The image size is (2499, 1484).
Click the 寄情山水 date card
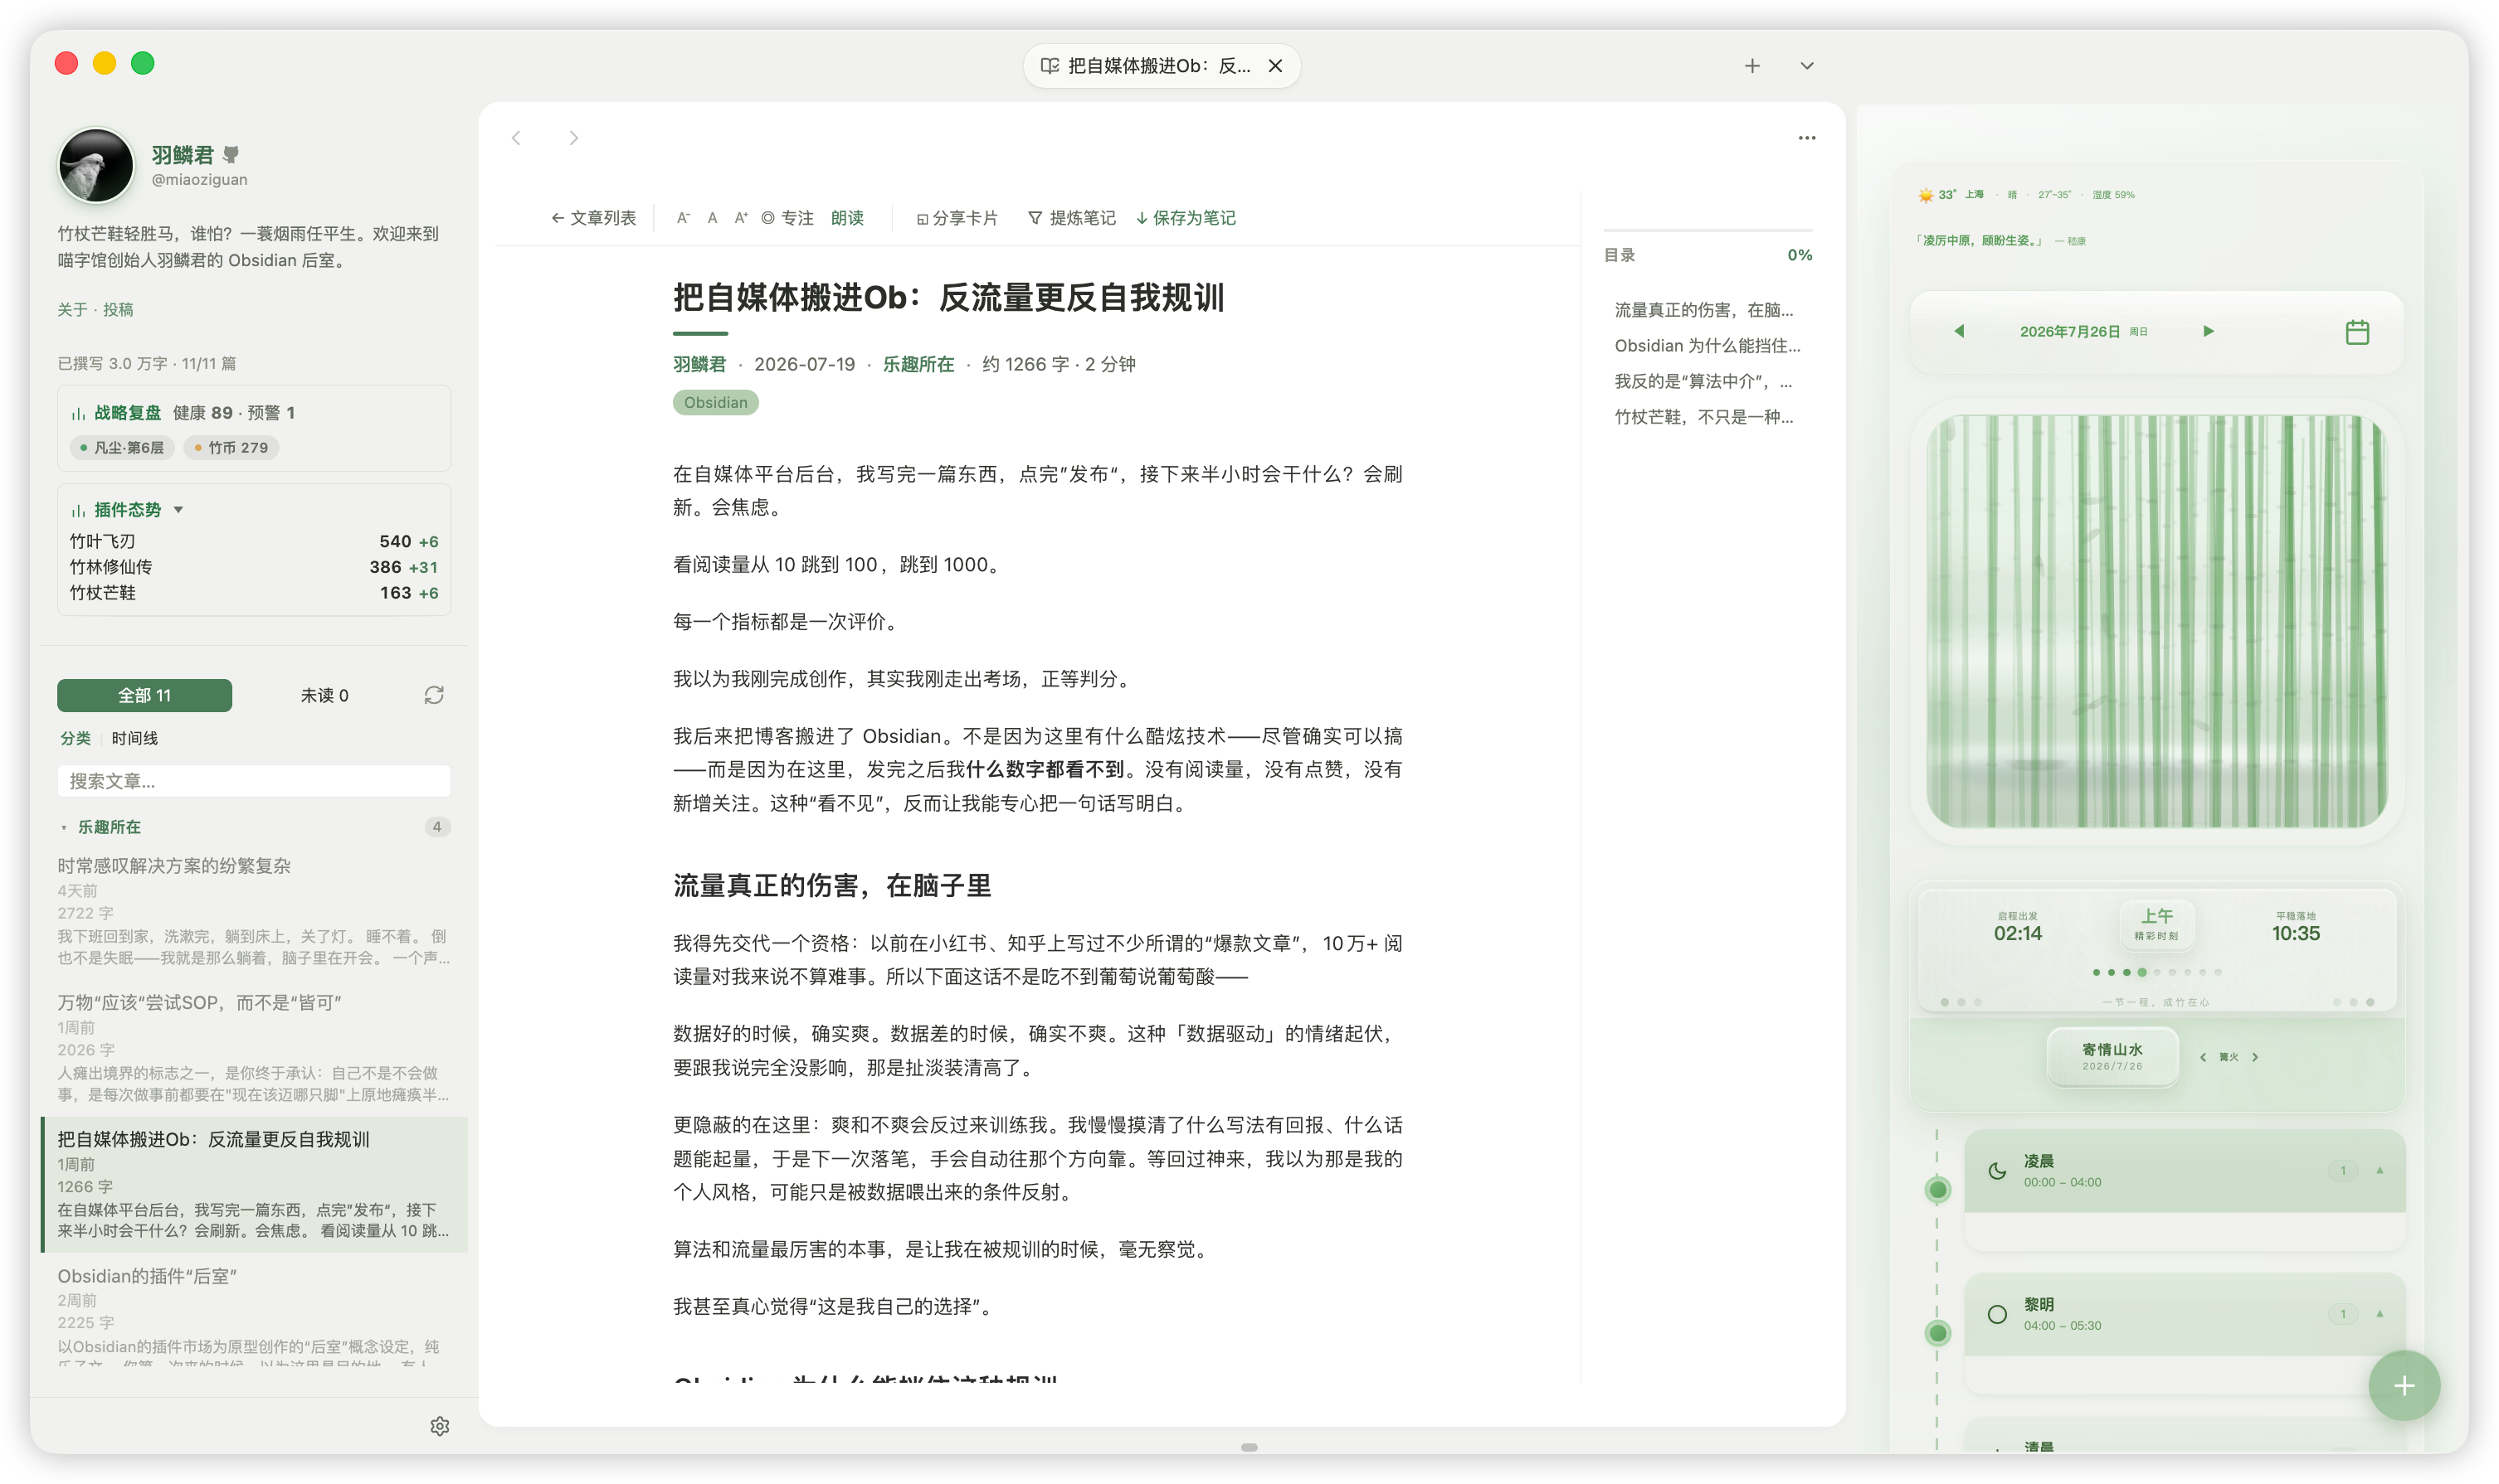[2112, 1056]
